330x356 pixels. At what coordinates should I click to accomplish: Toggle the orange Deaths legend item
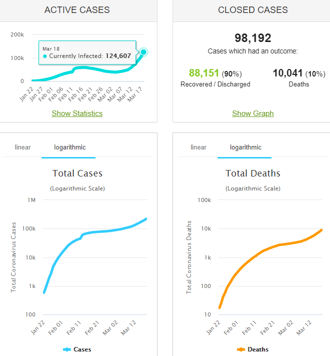[x=257, y=349]
